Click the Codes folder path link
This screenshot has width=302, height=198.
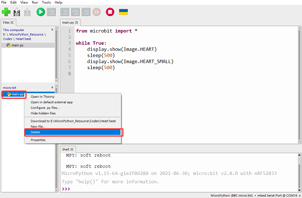tap(8, 39)
